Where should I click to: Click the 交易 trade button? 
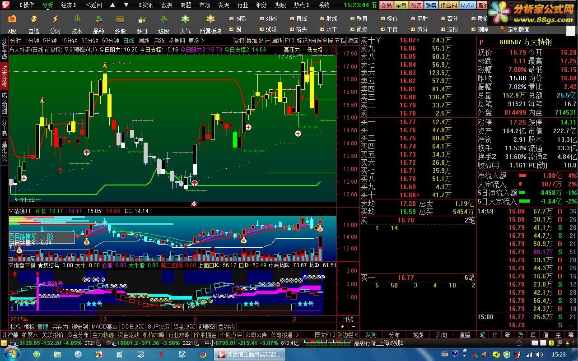tap(386, 5)
